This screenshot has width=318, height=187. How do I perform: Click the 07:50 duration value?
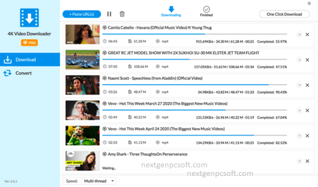(113, 67)
